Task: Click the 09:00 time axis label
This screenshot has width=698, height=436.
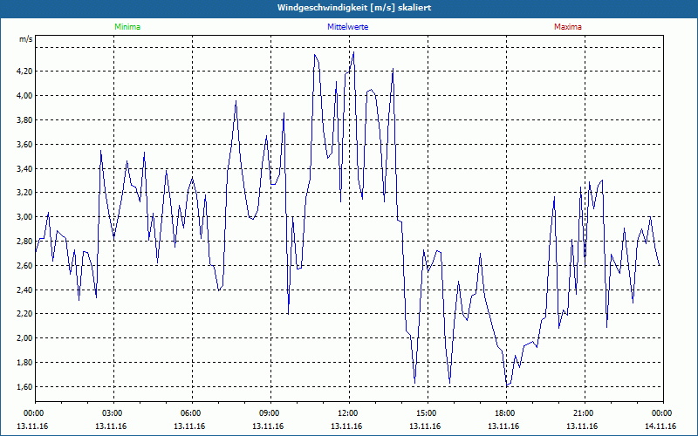Action: click(x=270, y=413)
